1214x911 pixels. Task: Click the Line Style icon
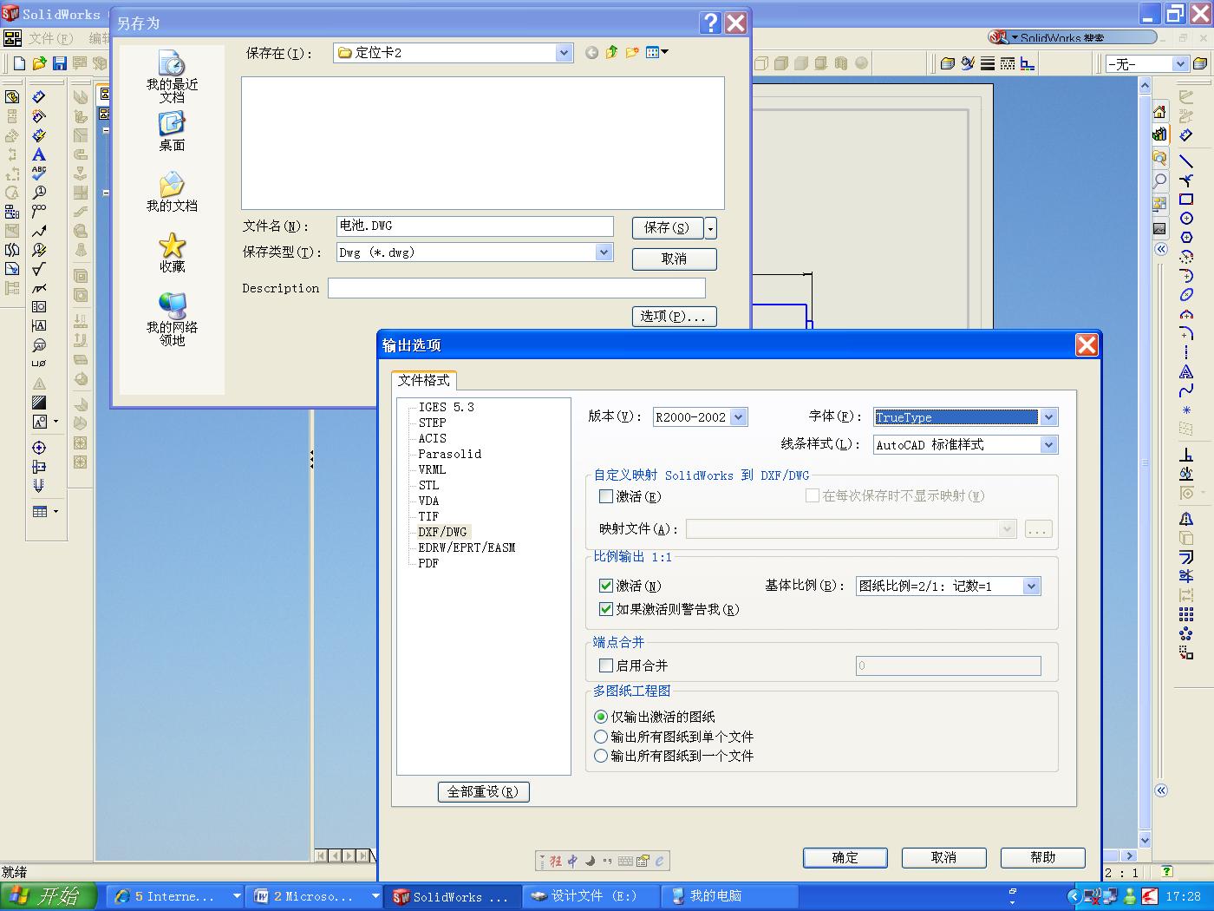[1008, 63]
